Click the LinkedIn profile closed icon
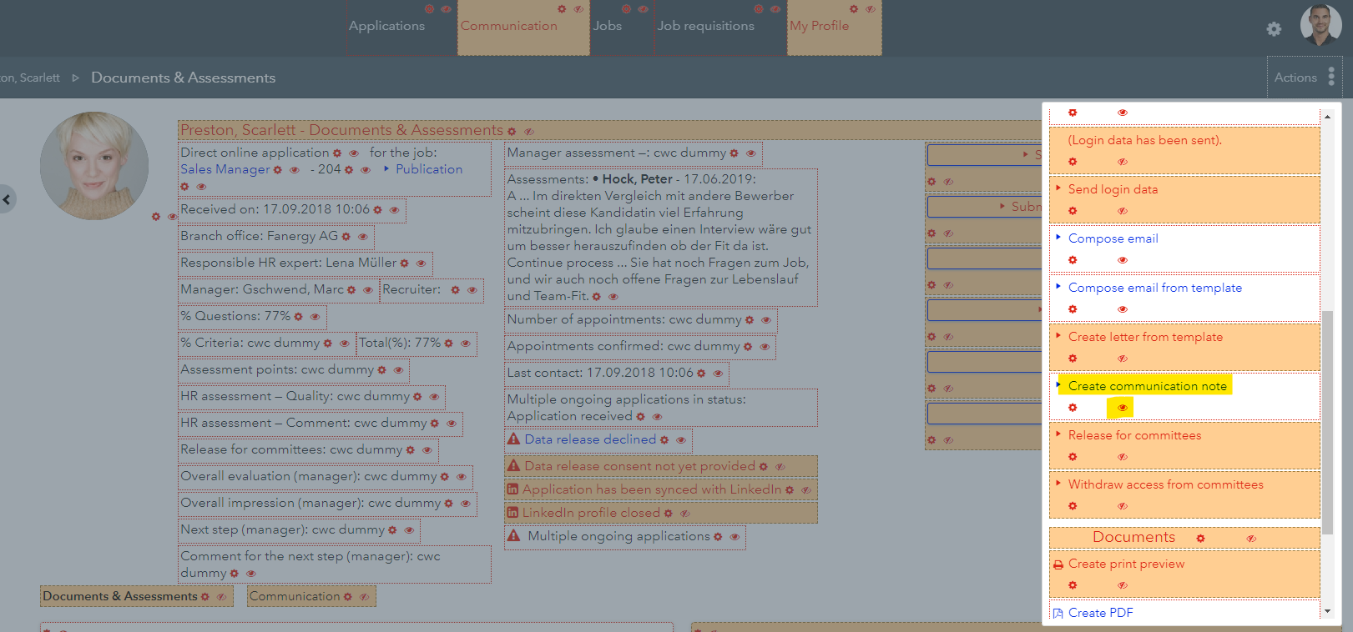 [512, 513]
